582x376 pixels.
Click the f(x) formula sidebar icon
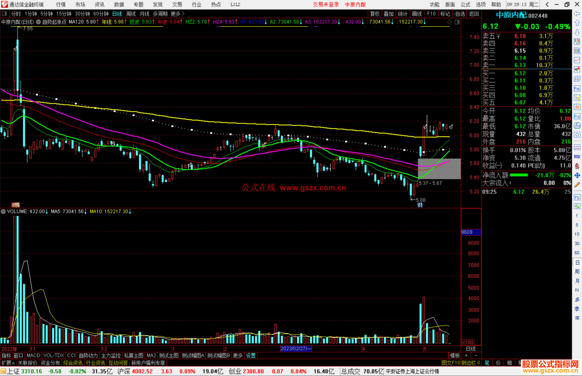(x=577, y=126)
